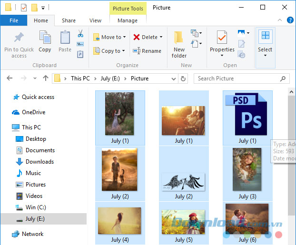Open the Select dropdown arrow

coord(265,56)
